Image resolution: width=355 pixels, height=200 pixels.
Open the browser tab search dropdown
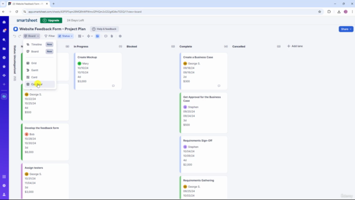click(3, 4)
